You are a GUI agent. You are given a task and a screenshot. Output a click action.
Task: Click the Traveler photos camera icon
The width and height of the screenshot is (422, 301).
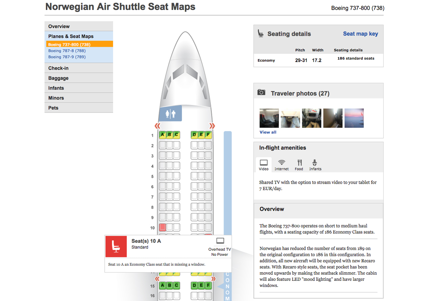point(261,93)
